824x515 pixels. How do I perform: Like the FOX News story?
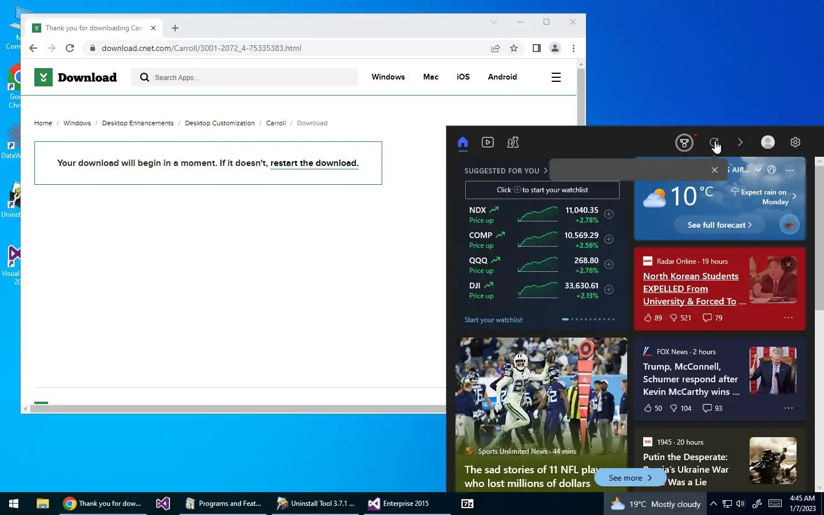[653, 408]
